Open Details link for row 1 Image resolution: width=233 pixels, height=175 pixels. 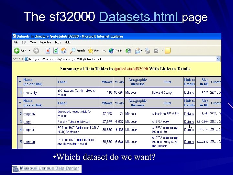tap(189, 93)
